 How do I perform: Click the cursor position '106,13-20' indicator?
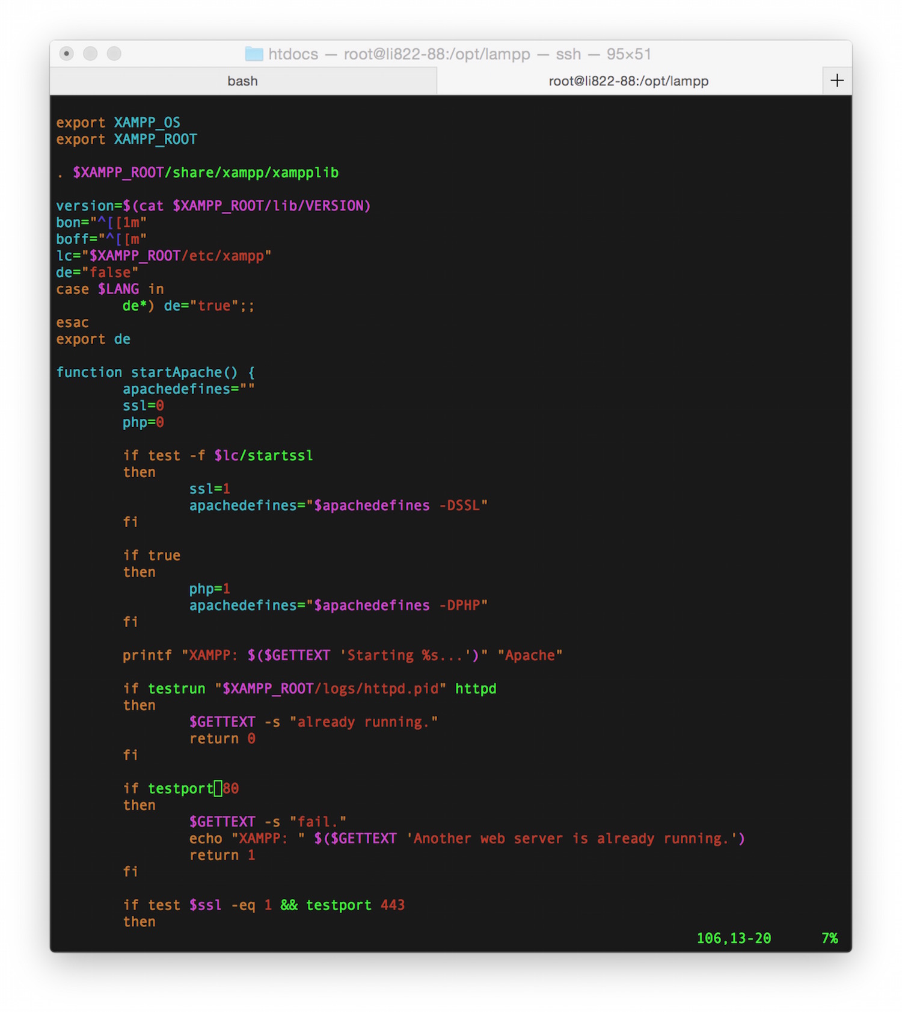click(x=734, y=939)
